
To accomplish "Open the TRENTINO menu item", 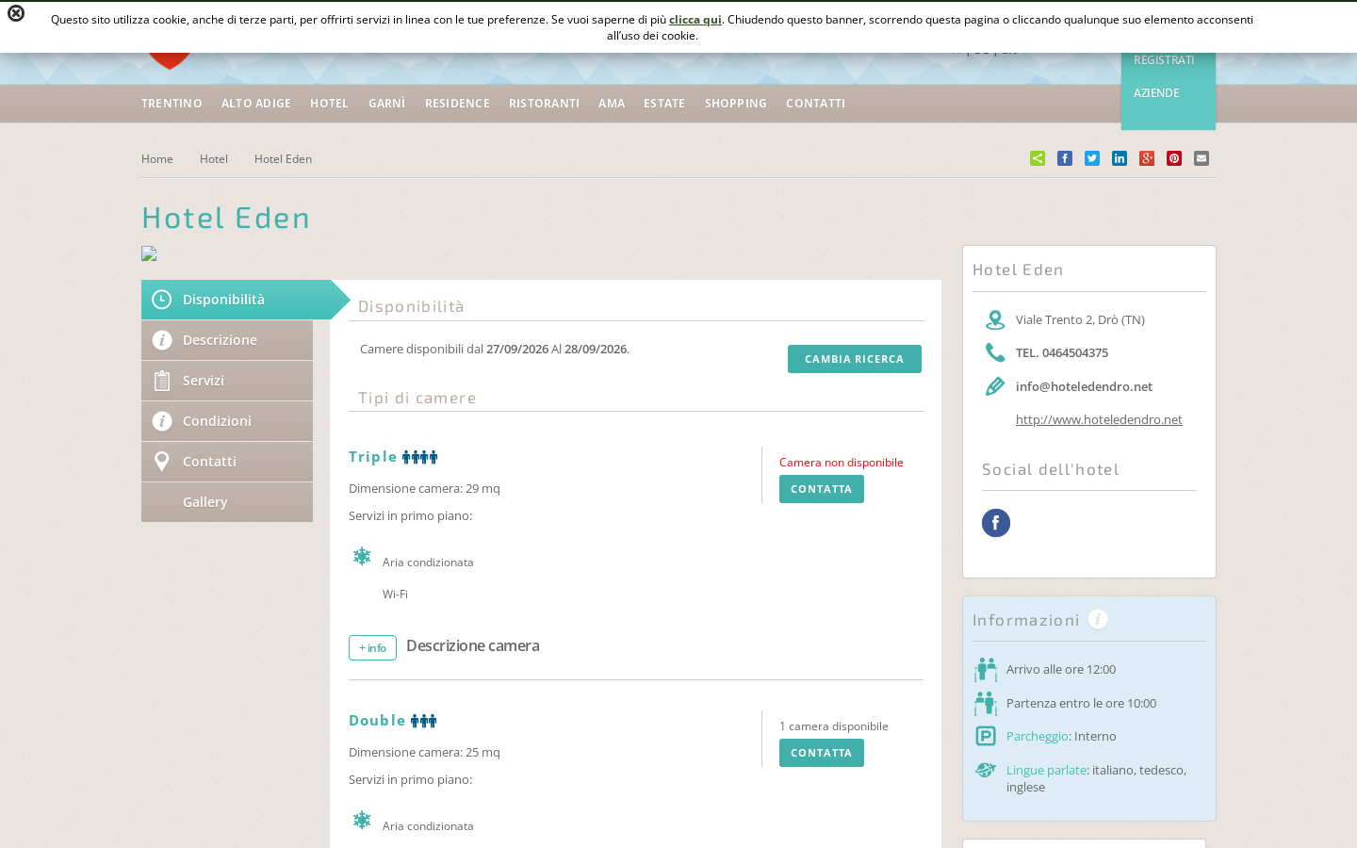I will click(172, 104).
